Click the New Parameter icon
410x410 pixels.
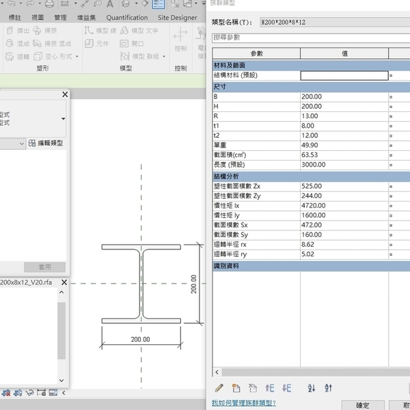point(236,388)
